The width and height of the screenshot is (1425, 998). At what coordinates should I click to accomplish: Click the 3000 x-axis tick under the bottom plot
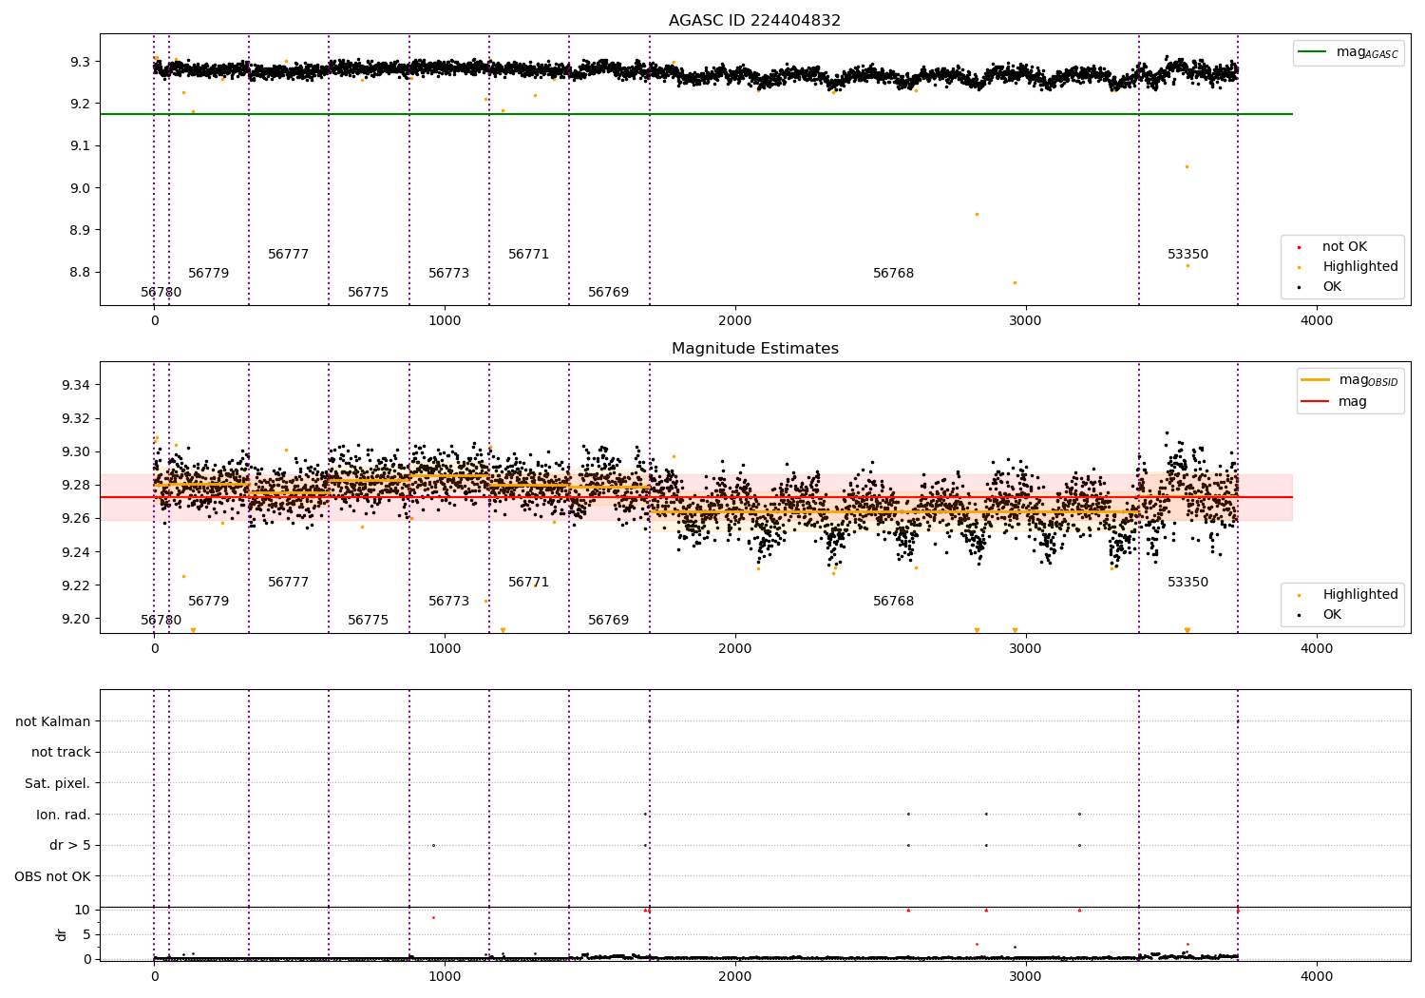click(x=1026, y=976)
